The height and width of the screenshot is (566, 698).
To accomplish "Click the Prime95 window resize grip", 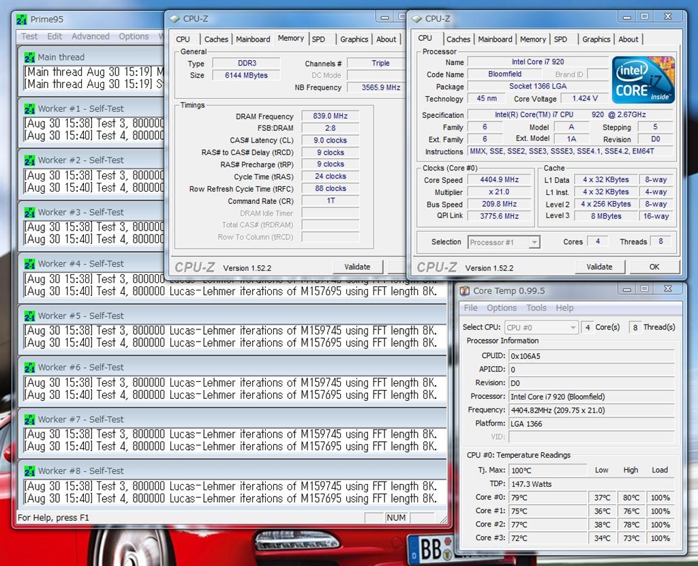I will tap(443, 519).
